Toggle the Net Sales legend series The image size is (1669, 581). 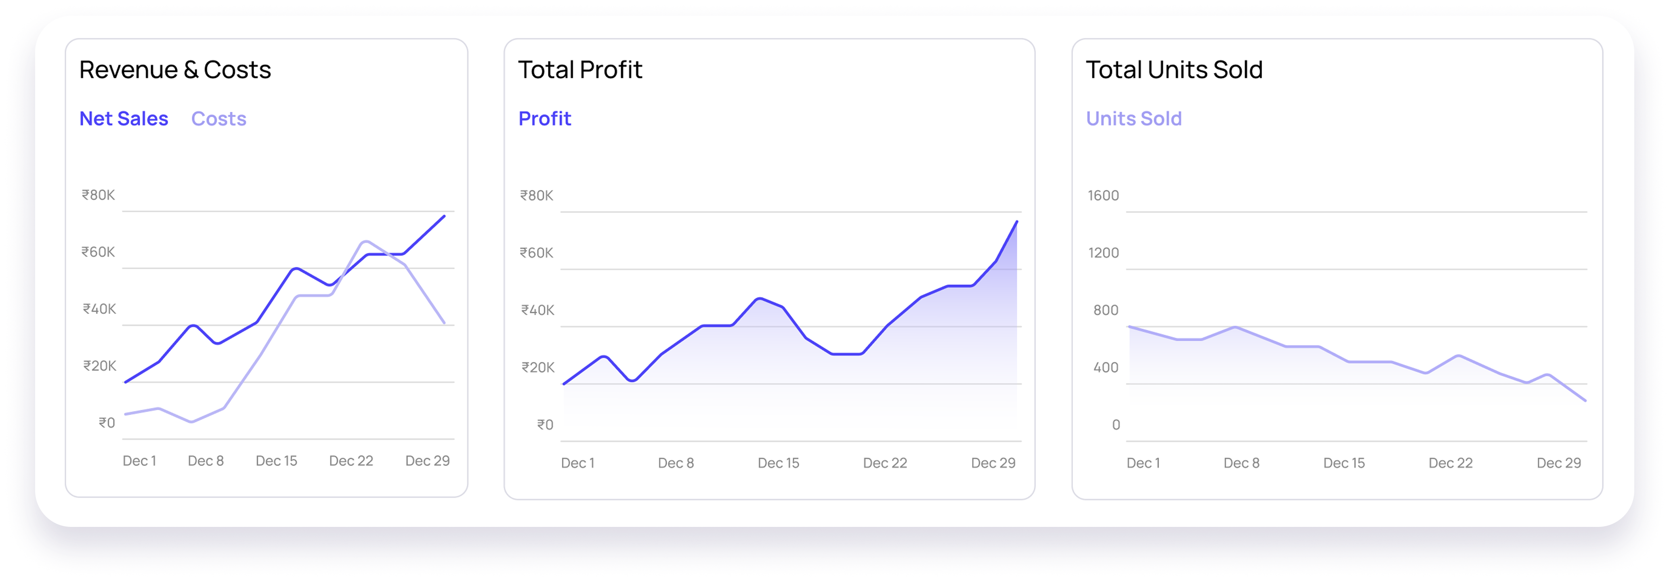tap(124, 119)
